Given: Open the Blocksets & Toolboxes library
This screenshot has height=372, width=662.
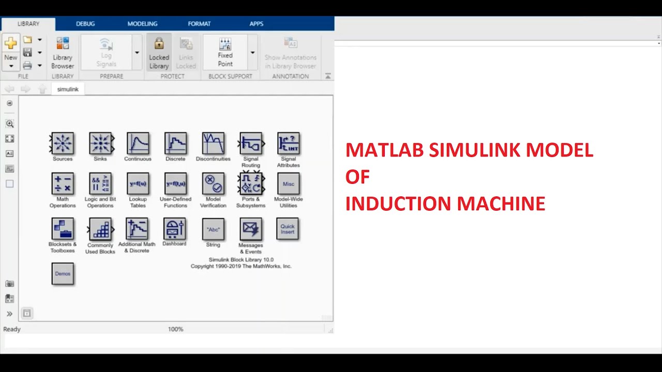Looking at the screenshot, I should pos(63,229).
